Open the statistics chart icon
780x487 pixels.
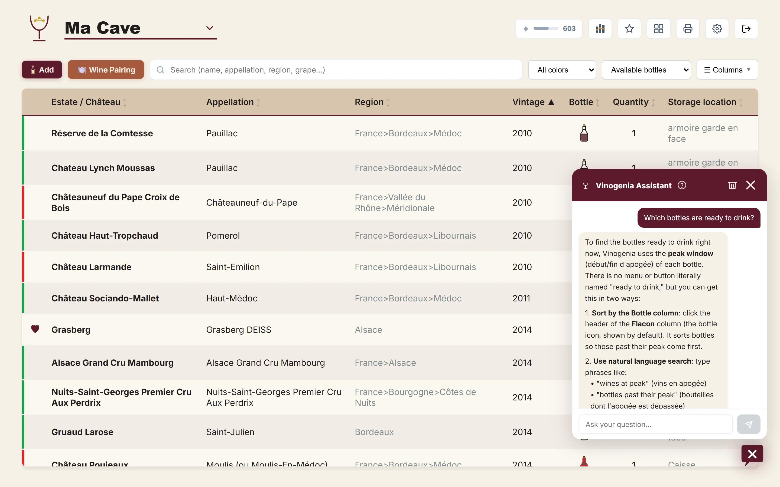600,29
